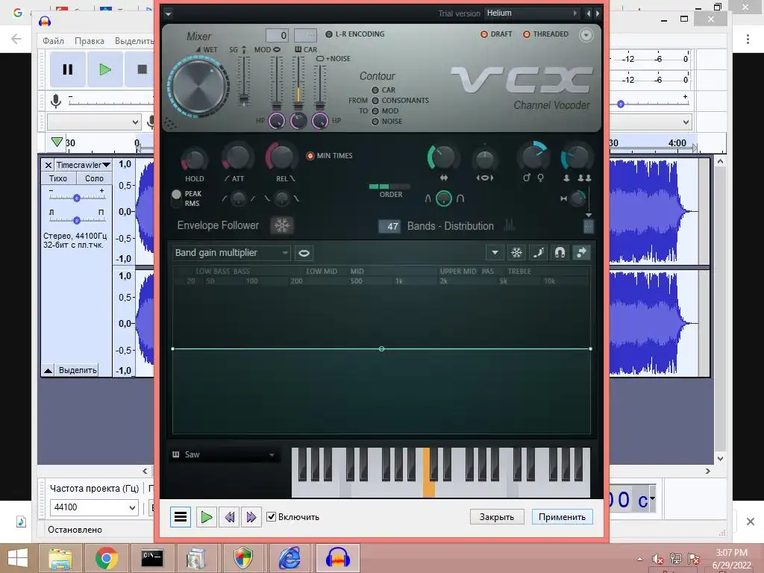
Task: Click the magnet snap icon in the band editor
Action: [560, 252]
